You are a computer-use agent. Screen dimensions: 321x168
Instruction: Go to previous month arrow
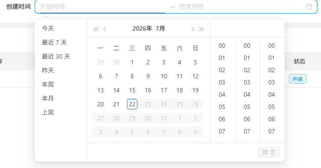105,29
